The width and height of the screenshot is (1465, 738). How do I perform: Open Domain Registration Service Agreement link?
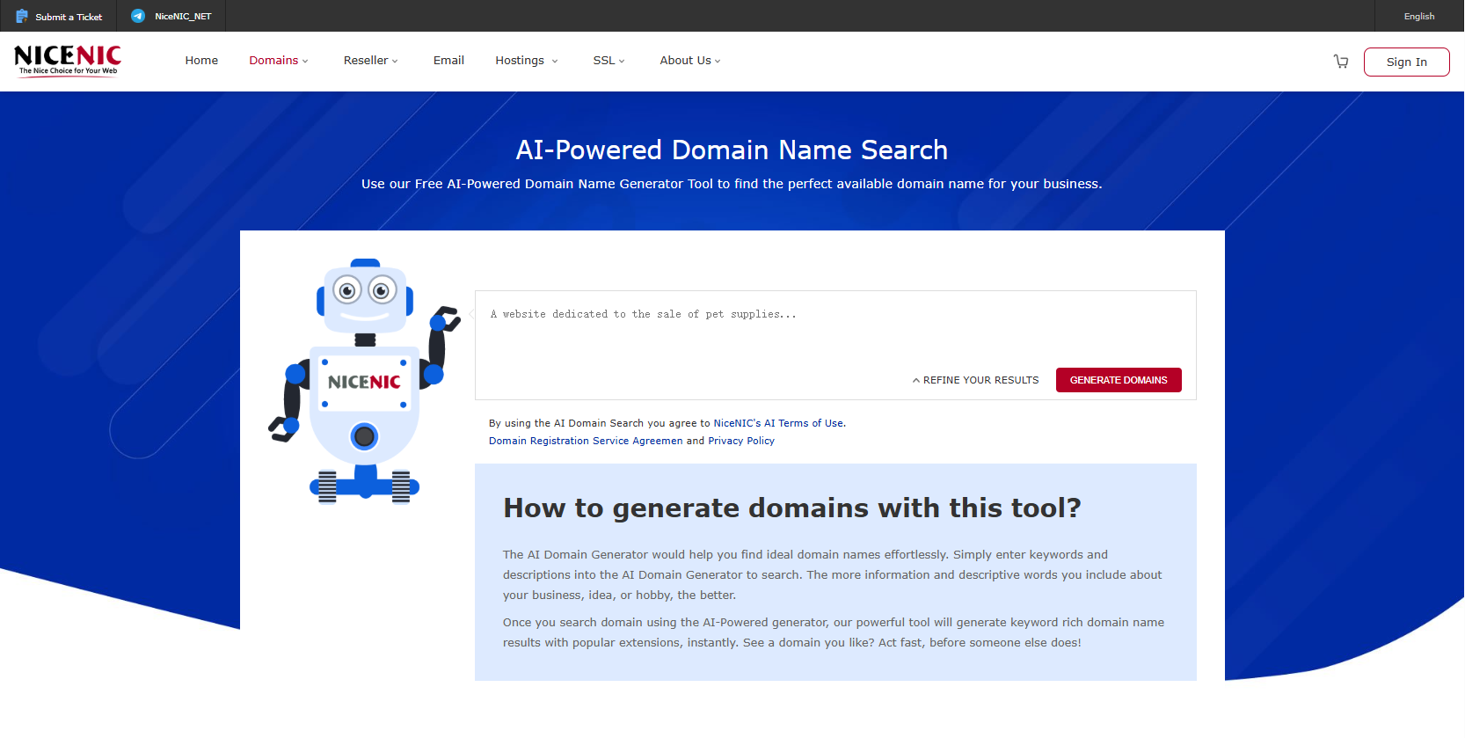point(586,441)
